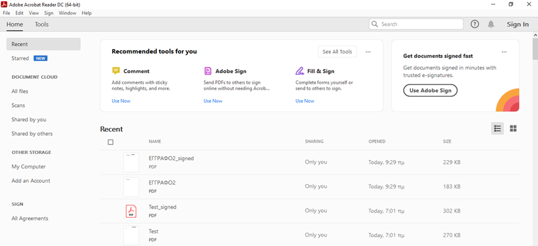Open the File menu
The image size is (538, 246).
tap(6, 13)
